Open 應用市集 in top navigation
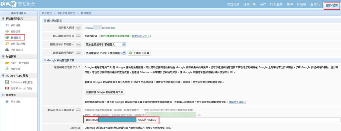The width and height of the screenshot is (341, 131). click(249, 4)
